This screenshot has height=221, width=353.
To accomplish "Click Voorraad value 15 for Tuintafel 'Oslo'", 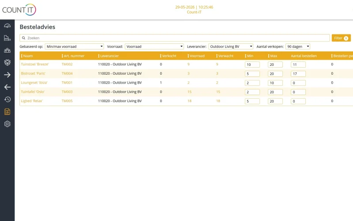I will coord(190,92).
